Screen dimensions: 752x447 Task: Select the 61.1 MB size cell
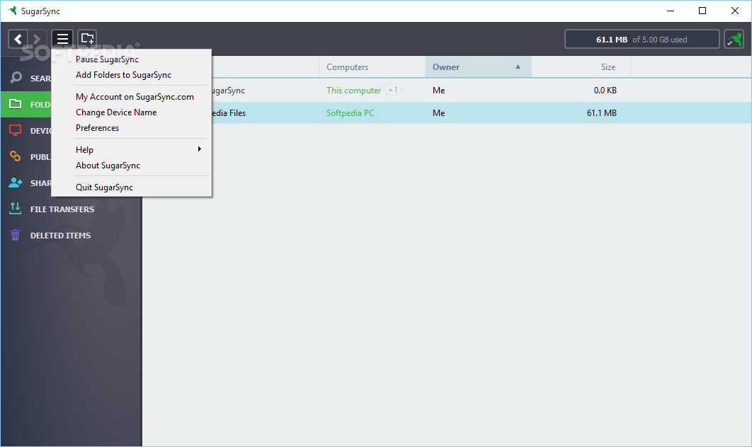(601, 113)
